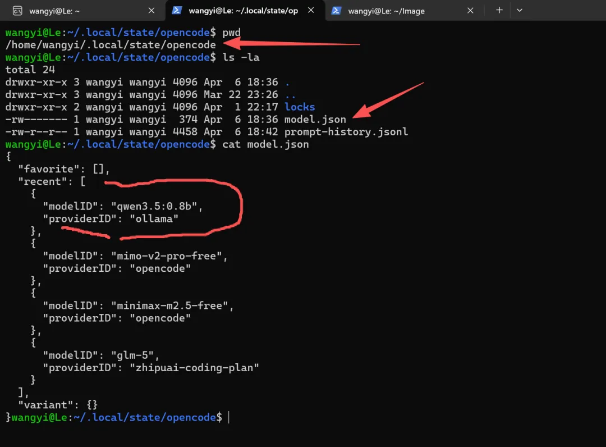This screenshot has width=606, height=447.
Task: Click the PowerShell icon on the ~/Image tab
Action: pos(336,11)
